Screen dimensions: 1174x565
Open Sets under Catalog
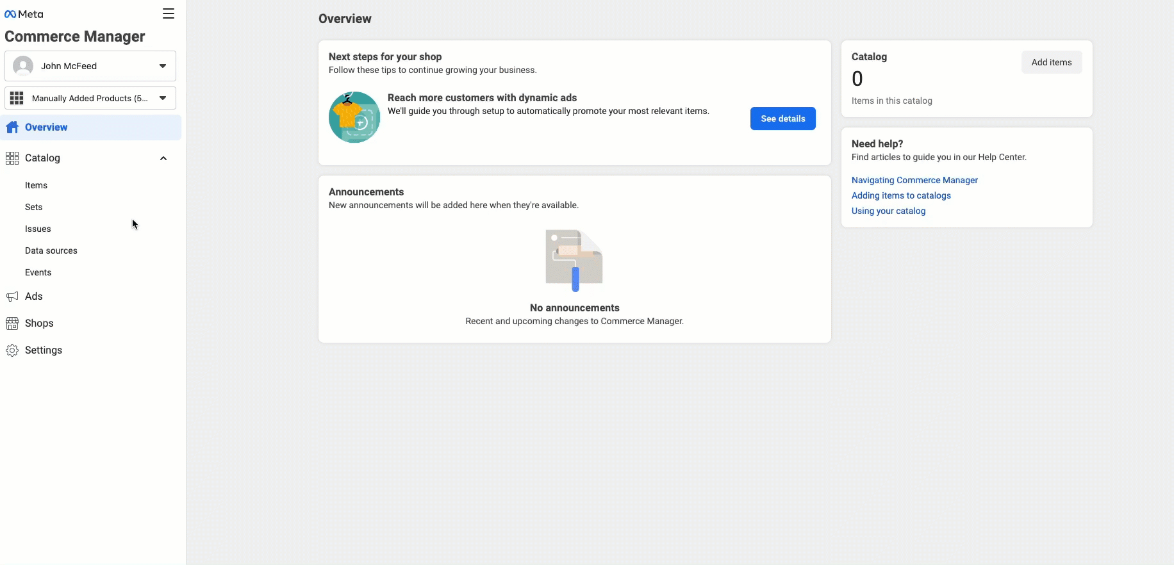pyautogui.click(x=33, y=207)
